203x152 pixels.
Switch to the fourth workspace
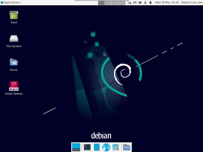click(122, 3)
